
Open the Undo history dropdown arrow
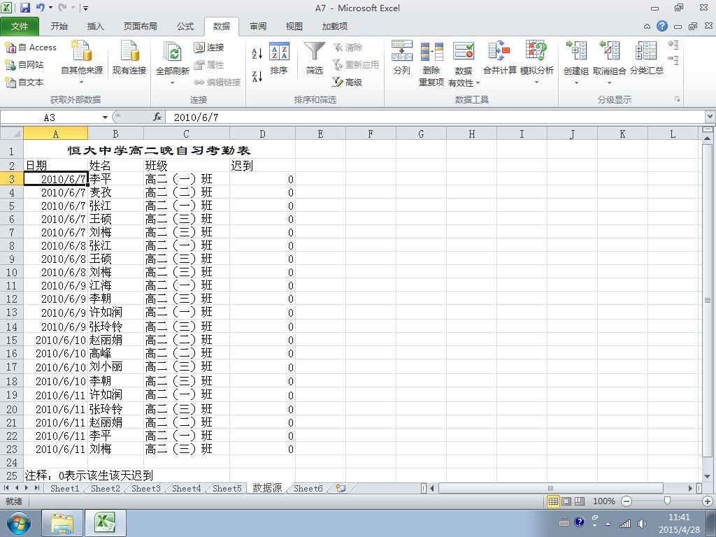pos(50,8)
